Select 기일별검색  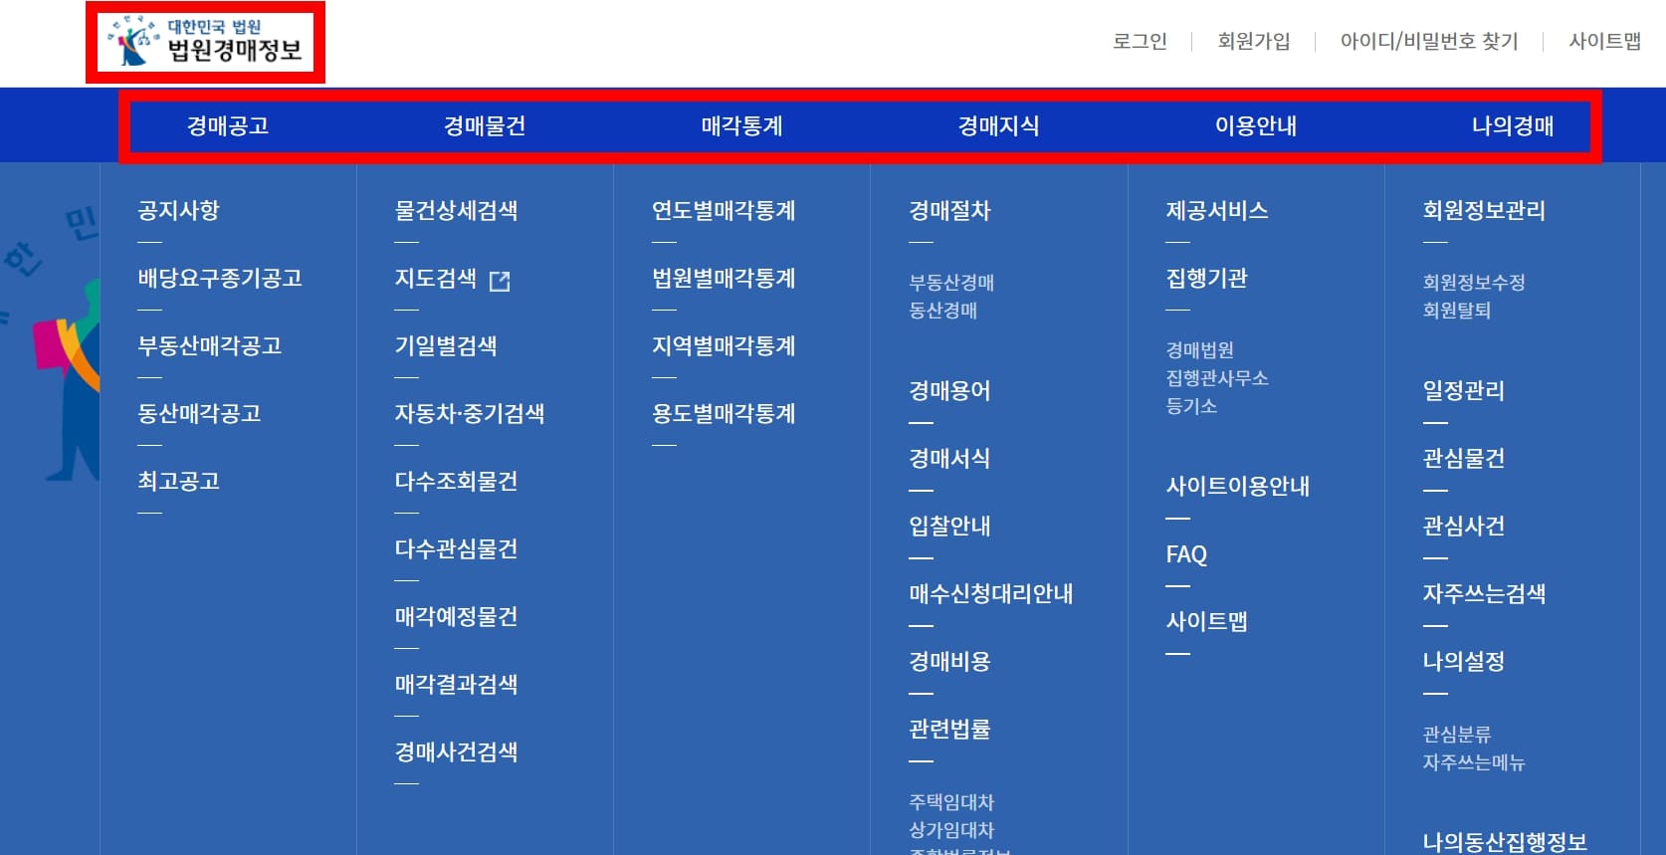tap(446, 345)
